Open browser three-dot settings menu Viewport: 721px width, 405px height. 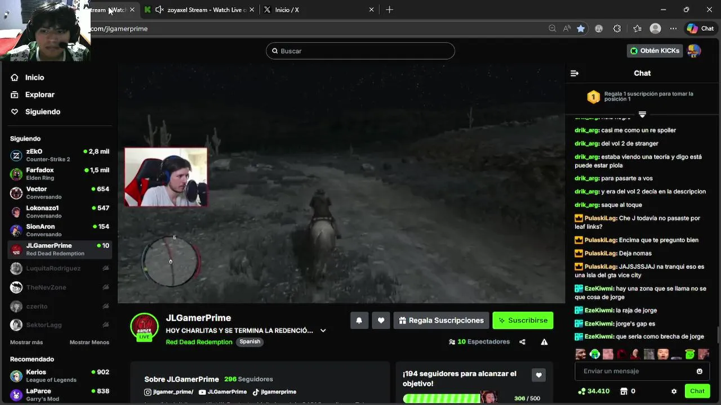point(673,29)
